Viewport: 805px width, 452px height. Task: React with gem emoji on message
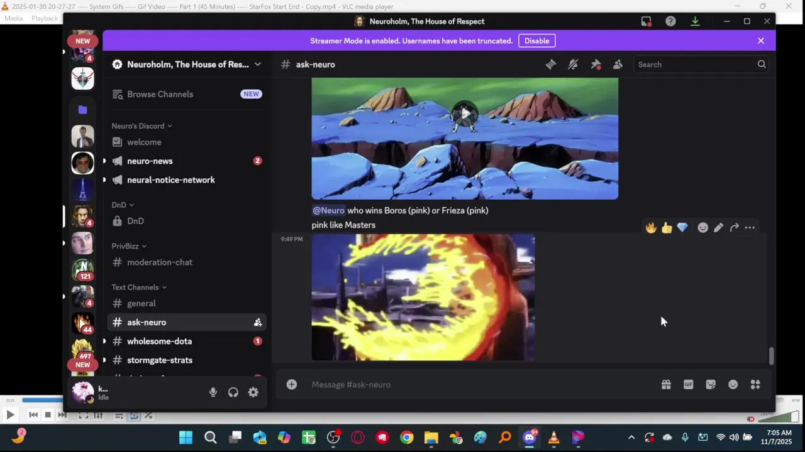682,227
